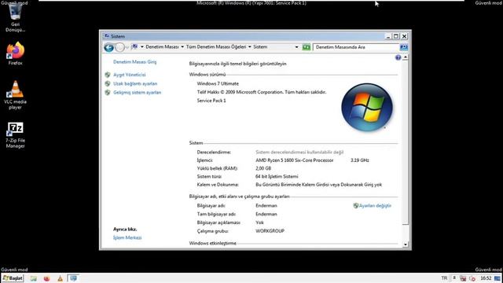Click the search magnifier icon
This screenshot has height=283, width=503.
point(403,47)
